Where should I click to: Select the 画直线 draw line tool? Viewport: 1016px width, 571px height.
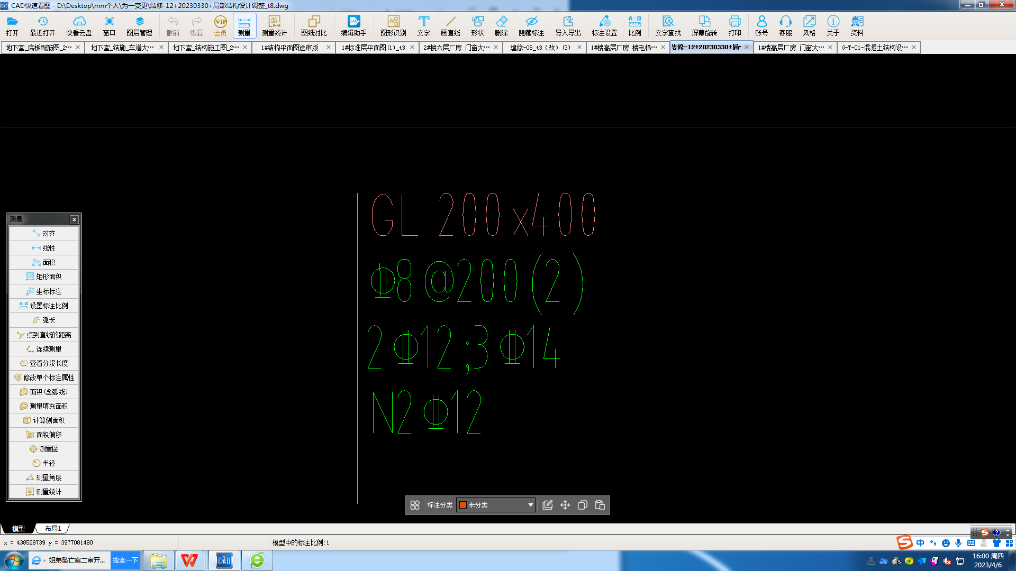(x=450, y=25)
